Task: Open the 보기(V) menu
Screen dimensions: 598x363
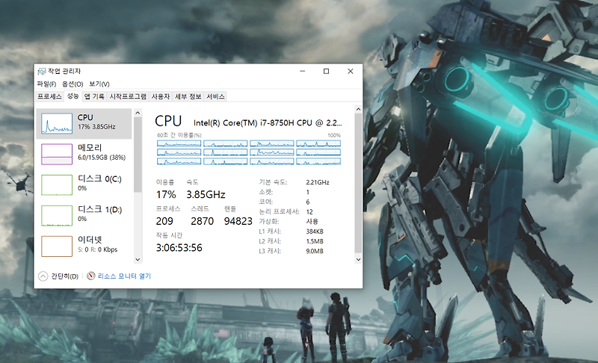Action: [99, 84]
